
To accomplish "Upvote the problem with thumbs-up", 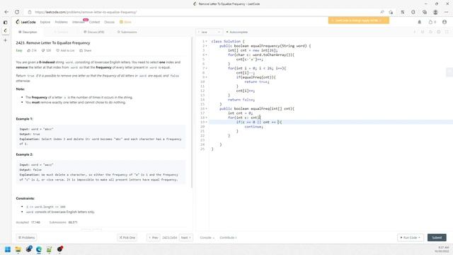I will coord(32,50).
